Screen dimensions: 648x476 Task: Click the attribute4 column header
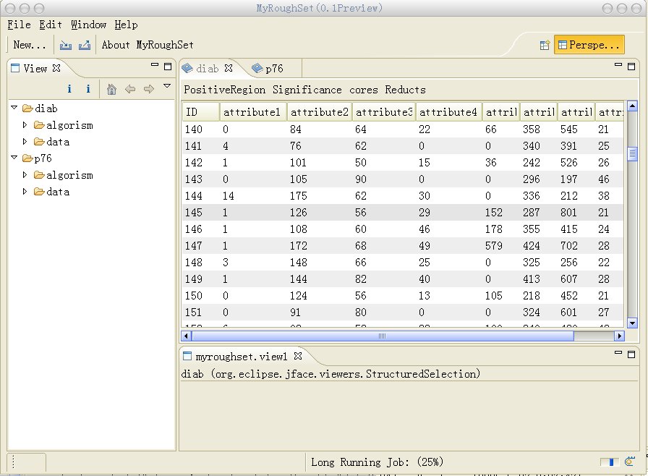[x=449, y=112]
